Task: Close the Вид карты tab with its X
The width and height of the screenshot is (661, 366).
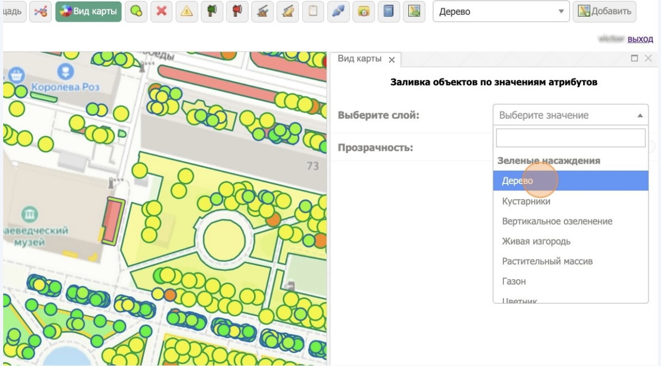Action: pyautogui.click(x=391, y=60)
